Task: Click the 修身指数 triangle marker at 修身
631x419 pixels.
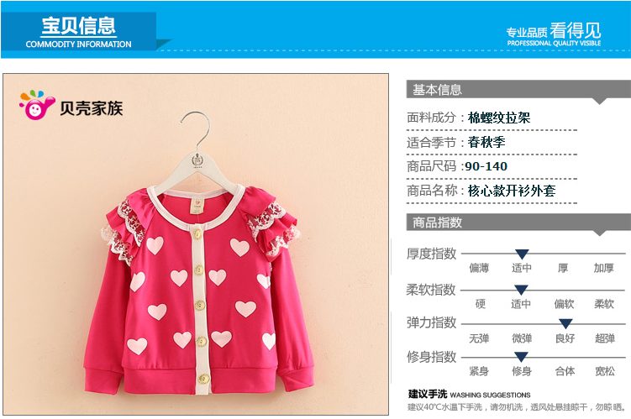Action: coord(521,357)
